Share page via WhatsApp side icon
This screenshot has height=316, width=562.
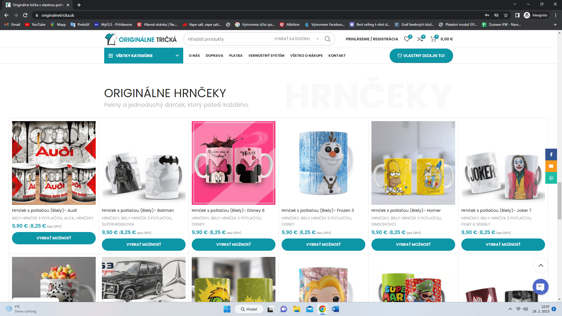551,178
